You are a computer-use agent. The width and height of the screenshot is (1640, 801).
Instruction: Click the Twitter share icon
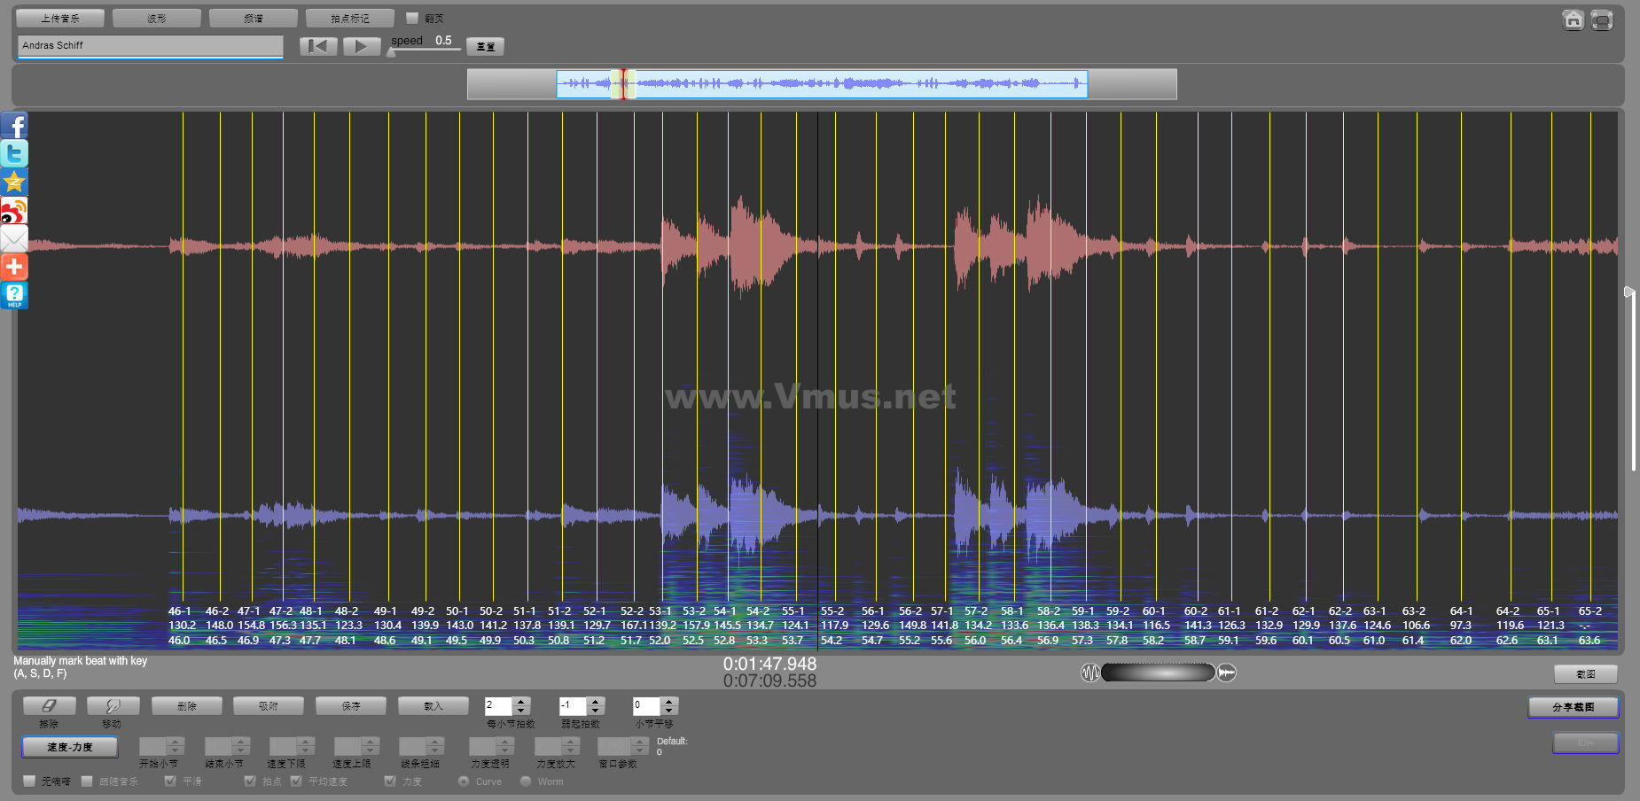14,154
